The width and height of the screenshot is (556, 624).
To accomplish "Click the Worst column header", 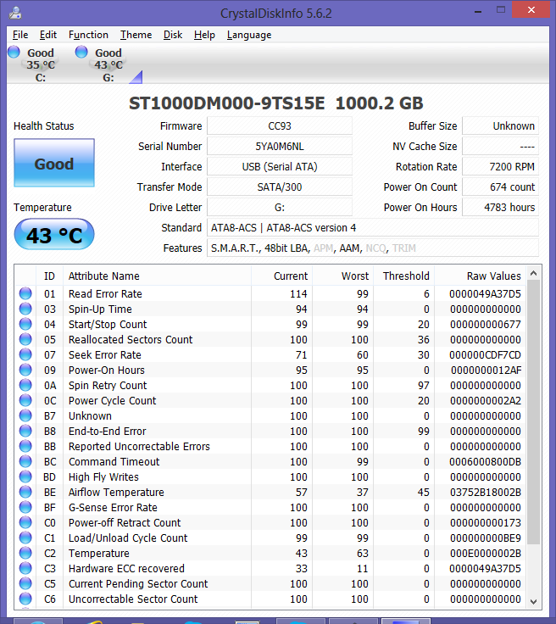I will click(x=342, y=276).
